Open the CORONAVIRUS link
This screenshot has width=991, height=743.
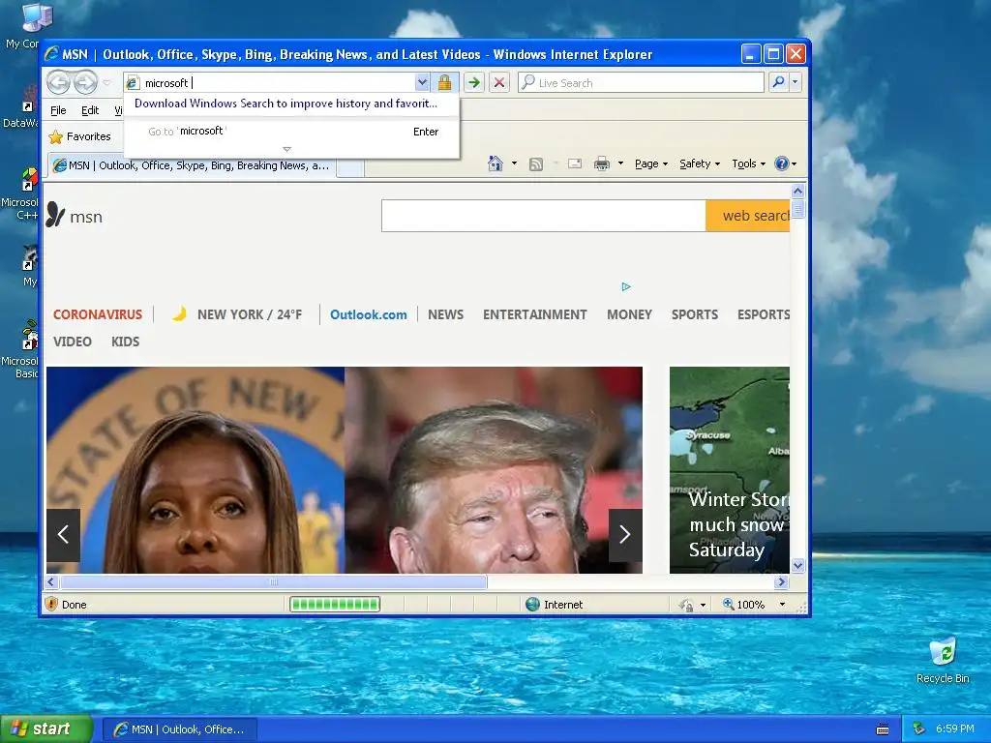(x=98, y=314)
